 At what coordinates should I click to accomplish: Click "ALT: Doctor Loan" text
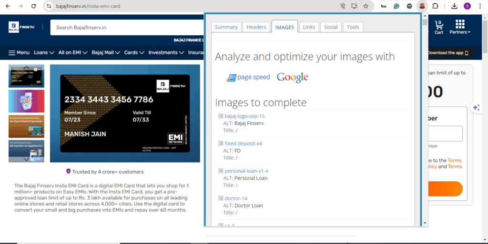[x=243, y=205]
